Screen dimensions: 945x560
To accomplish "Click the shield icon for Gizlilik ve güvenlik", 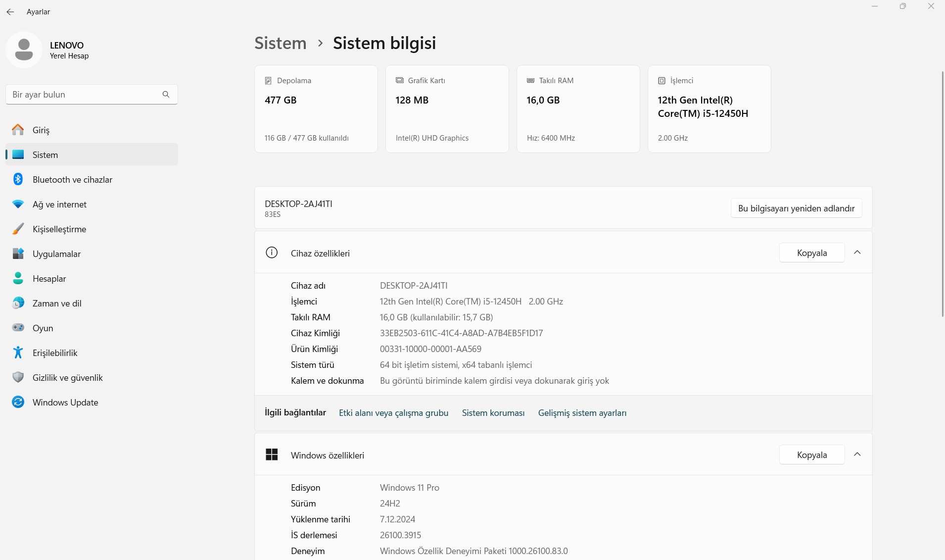I will click(x=18, y=377).
